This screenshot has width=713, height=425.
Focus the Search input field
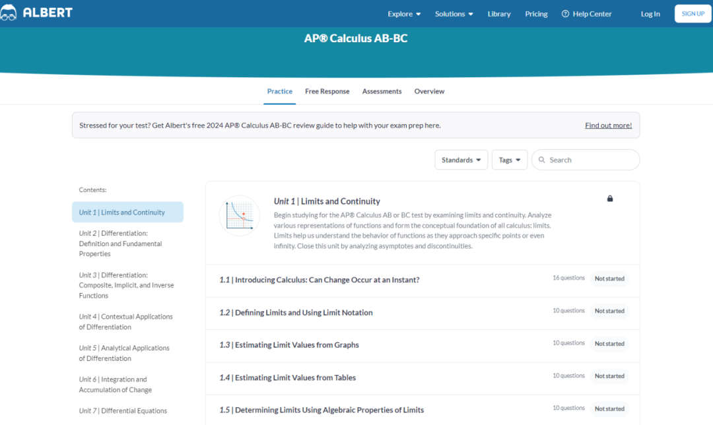(586, 160)
